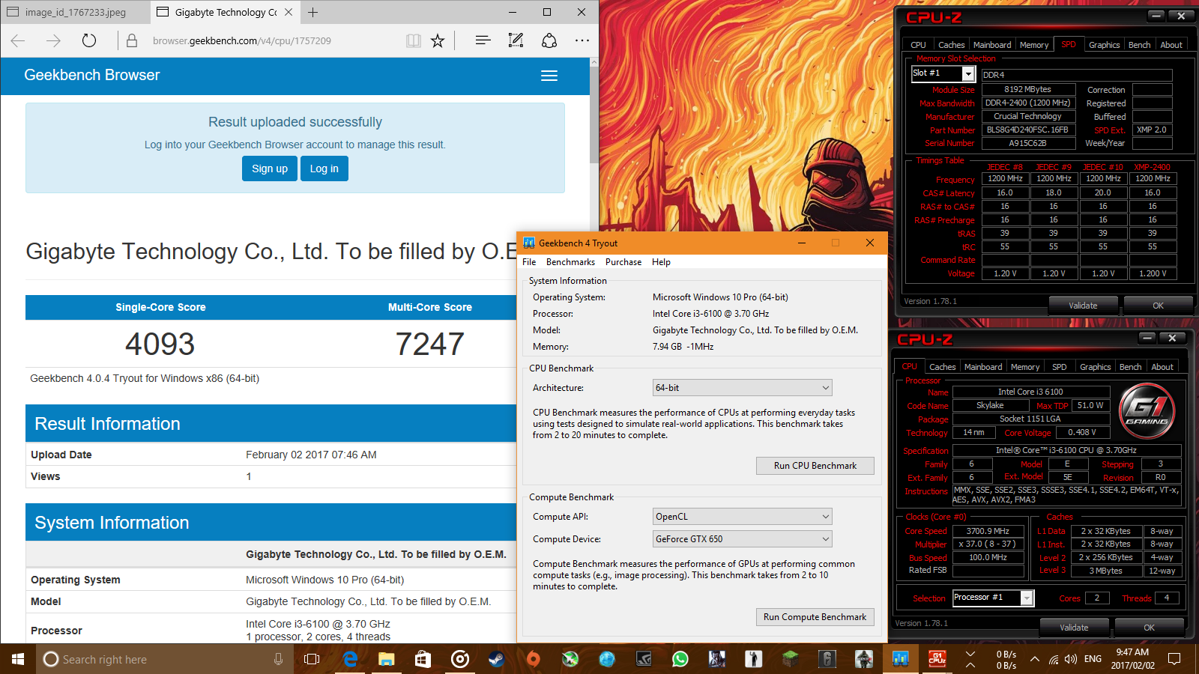Open Edge more actions menu
The height and width of the screenshot is (674, 1199).
click(x=582, y=40)
